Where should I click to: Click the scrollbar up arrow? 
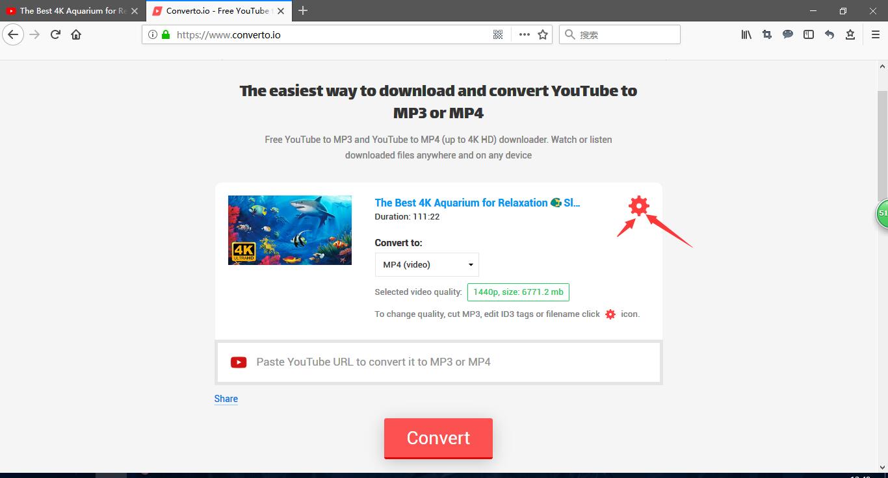coord(883,66)
